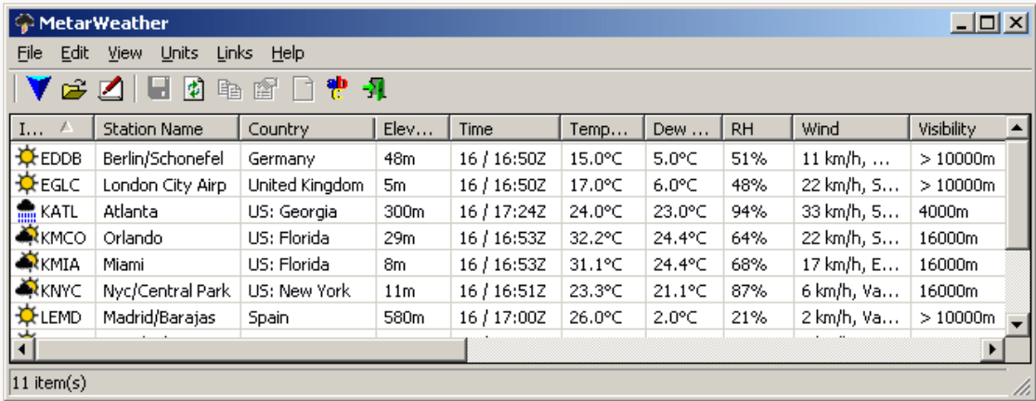
Task: Select the Madrid/Barajas row
Action: tap(508, 317)
